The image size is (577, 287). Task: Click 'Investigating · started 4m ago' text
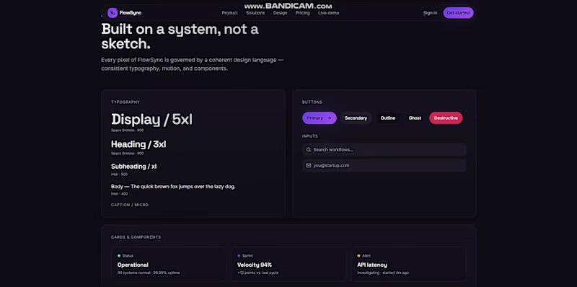point(383,273)
